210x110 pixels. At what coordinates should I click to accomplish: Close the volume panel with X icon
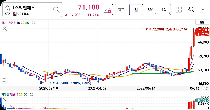coord(5,100)
